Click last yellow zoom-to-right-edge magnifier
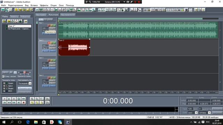223x125 pixels. coord(42,103)
